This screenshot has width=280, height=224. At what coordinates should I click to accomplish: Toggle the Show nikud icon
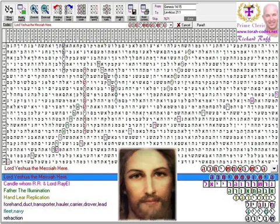pos(9,12)
